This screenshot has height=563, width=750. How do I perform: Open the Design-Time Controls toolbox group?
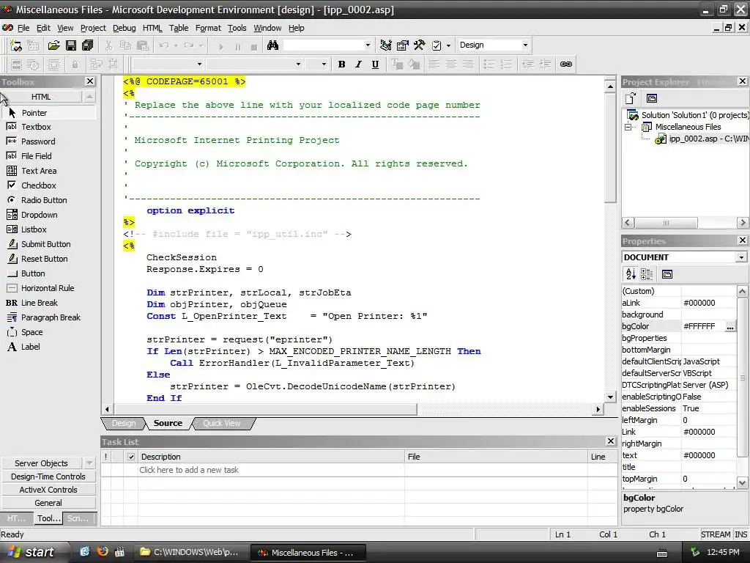[48, 476]
